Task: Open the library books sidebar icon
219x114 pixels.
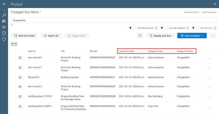Action: click(x=4, y=21)
